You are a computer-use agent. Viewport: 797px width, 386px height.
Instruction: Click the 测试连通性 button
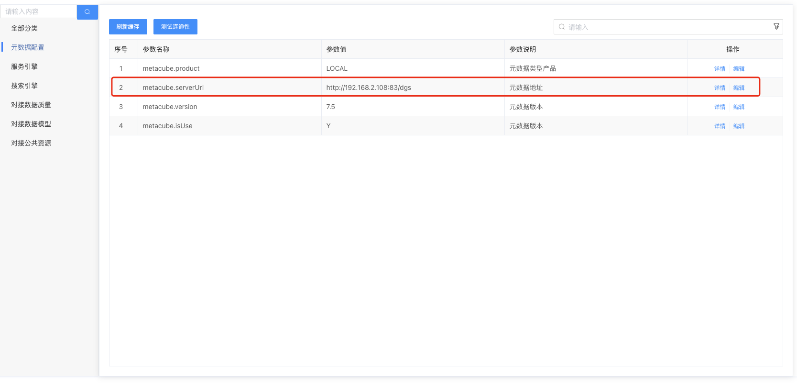175,27
